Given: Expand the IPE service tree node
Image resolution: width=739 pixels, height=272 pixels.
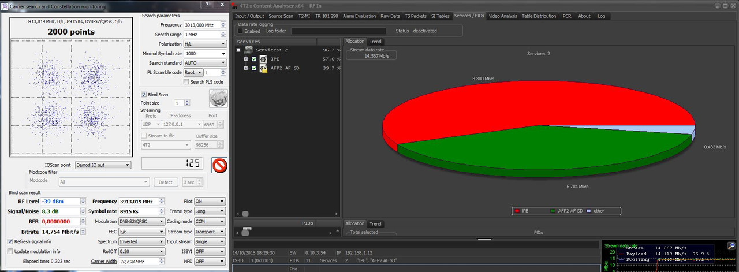Looking at the screenshot, I should point(246,59).
